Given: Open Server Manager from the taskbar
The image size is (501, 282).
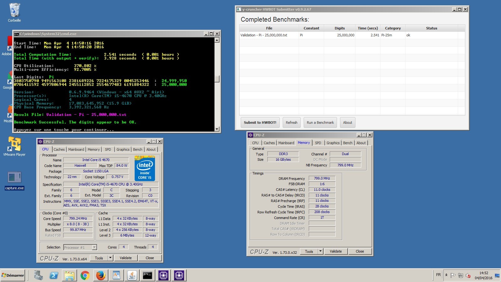Looking at the screenshot, I should 38,275.
